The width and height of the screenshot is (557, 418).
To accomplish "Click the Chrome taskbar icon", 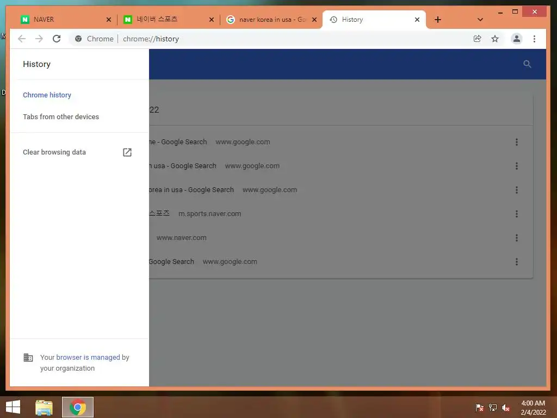I will coord(78,407).
